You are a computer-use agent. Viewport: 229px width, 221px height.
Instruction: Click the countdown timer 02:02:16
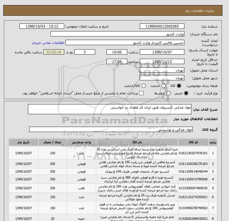click(x=54, y=52)
